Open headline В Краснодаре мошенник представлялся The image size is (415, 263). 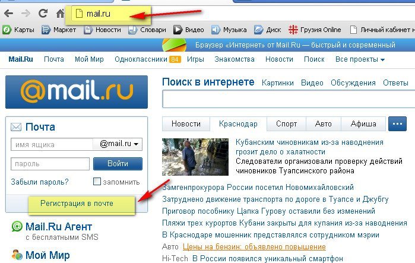click(271, 235)
